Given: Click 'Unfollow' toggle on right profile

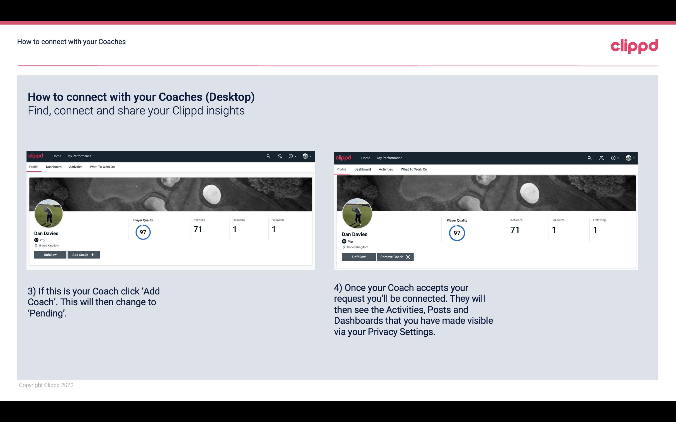Looking at the screenshot, I should pyautogui.click(x=359, y=257).
